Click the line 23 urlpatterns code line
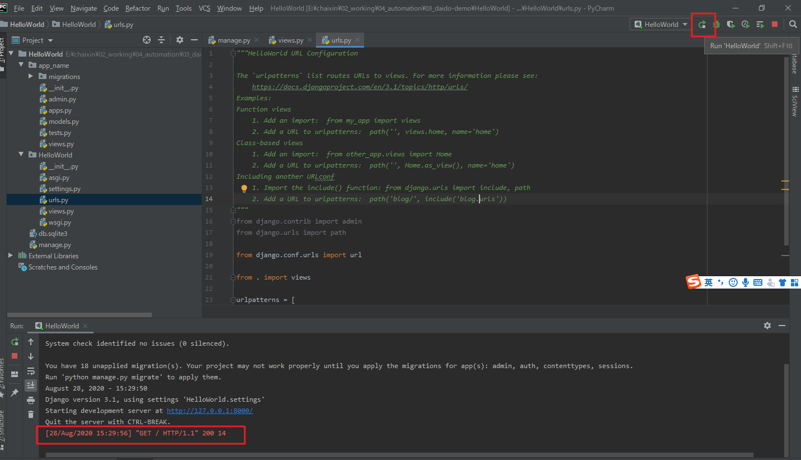The width and height of the screenshot is (801, 460). pyautogui.click(x=266, y=300)
